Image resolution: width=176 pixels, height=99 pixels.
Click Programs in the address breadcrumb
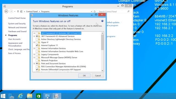tap(45, 12)
